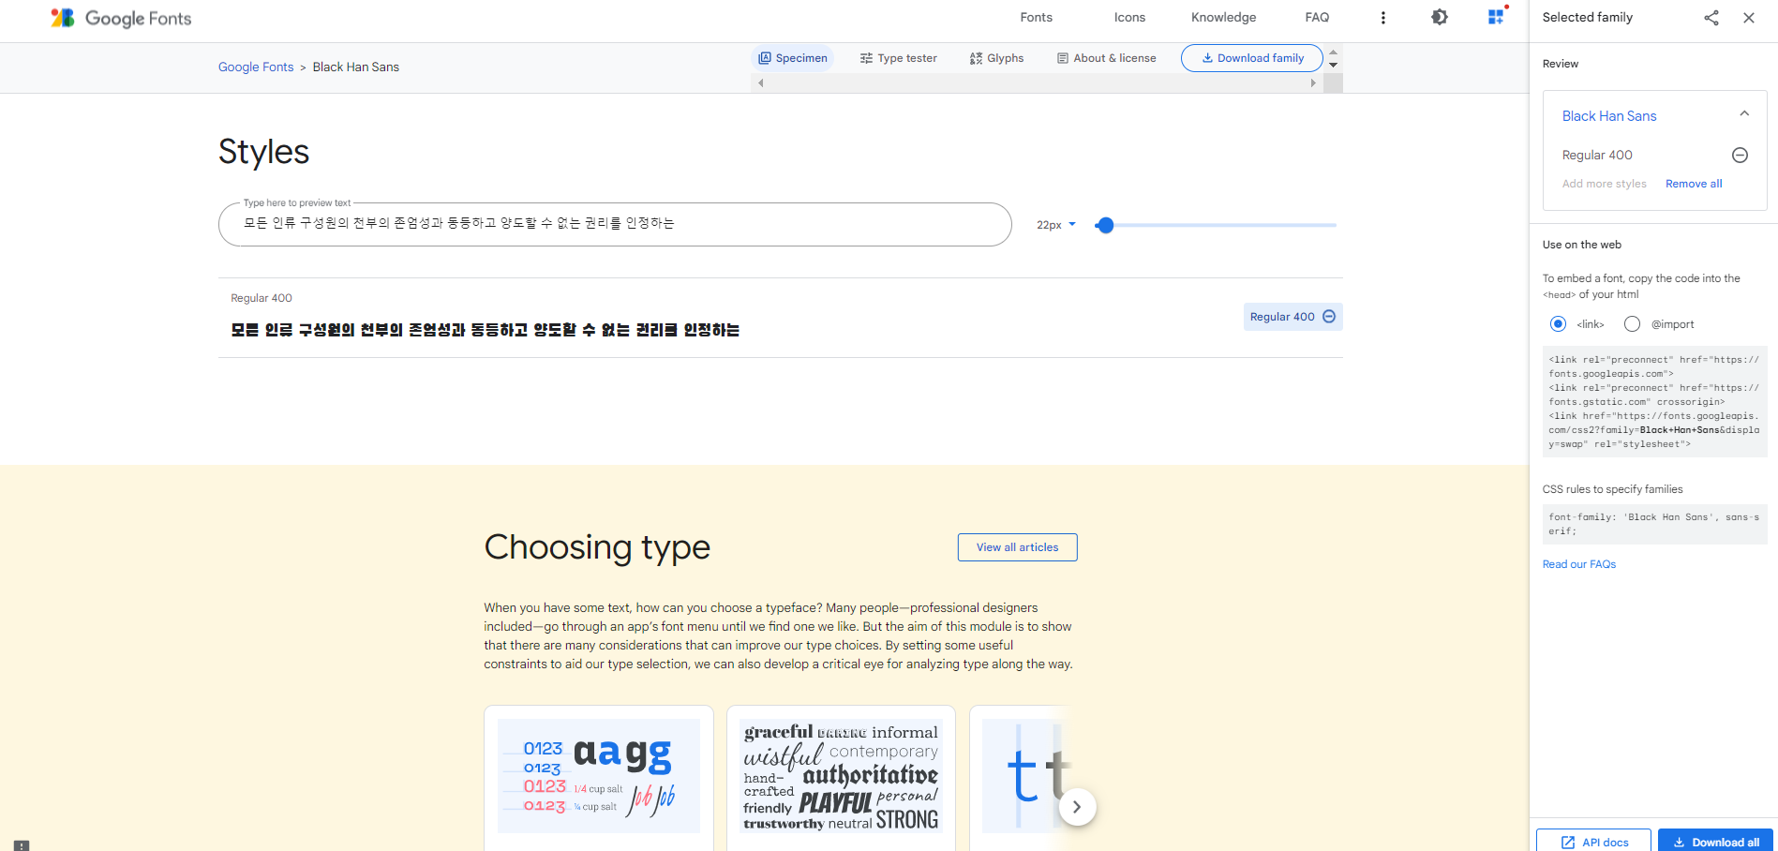Select the @import embed radio option
This screenshot has height=851, width=1778.
click(x=1632, y=324)
